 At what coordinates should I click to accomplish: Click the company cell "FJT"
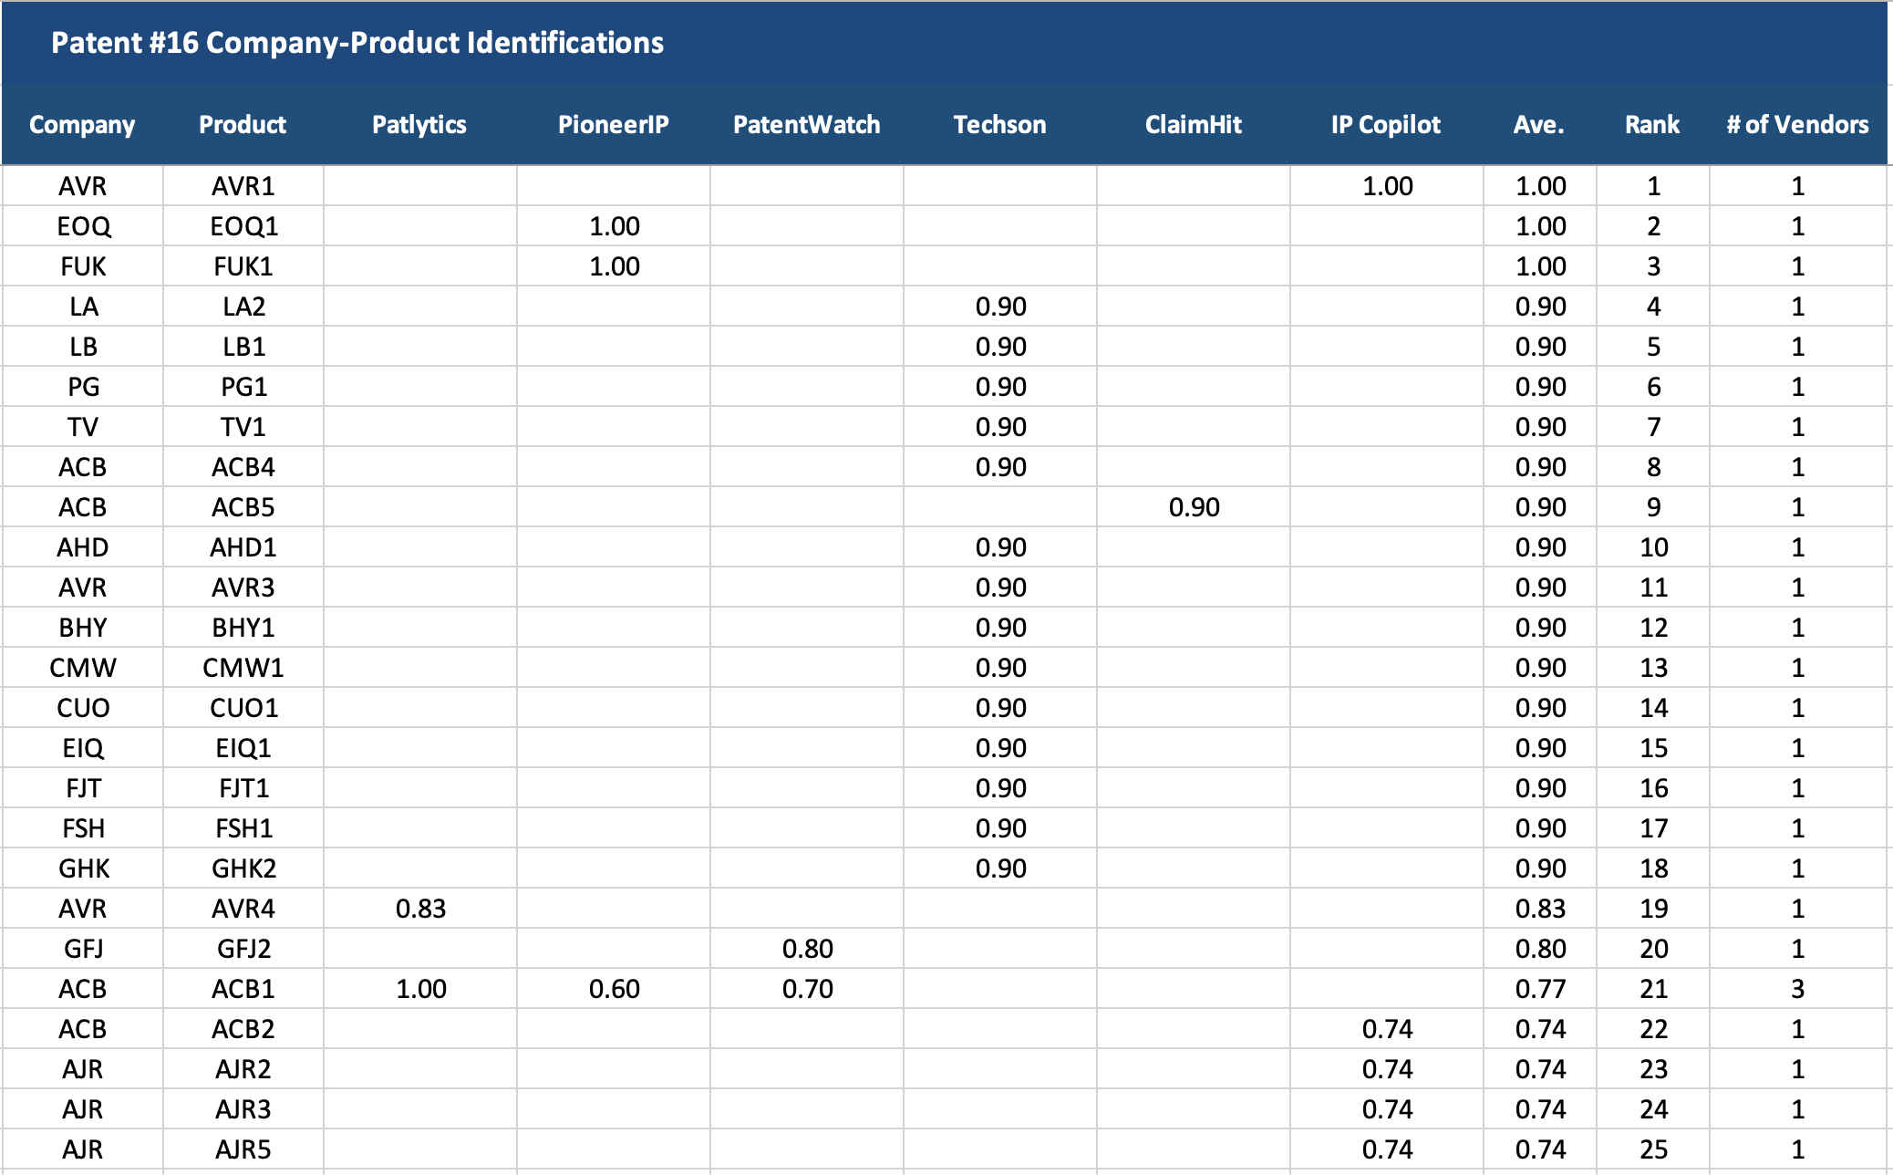click(83, 788)
